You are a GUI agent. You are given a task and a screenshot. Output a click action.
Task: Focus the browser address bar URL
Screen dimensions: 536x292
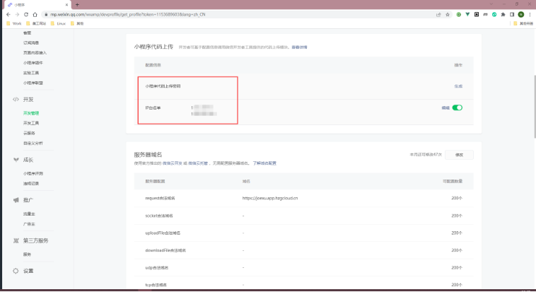[128, 14]
